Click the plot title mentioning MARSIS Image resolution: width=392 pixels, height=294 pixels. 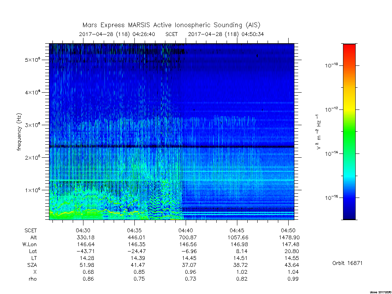click(x=171, y=25)
